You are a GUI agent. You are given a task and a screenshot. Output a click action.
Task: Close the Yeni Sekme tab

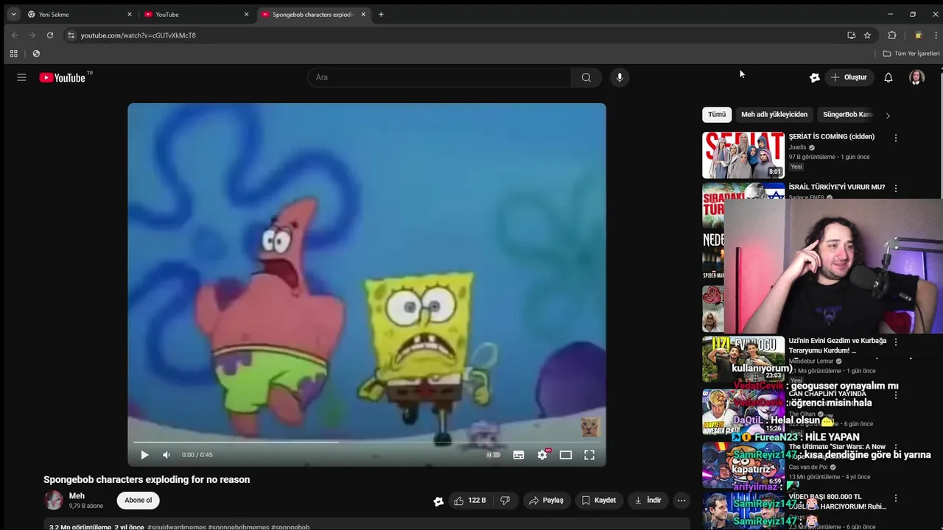[130, 14]
